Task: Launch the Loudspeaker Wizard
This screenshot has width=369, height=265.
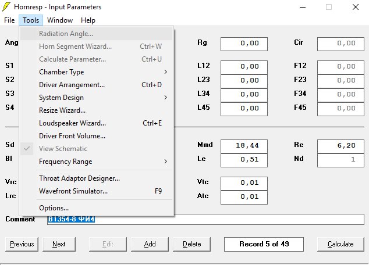Action: click(96, 123)
